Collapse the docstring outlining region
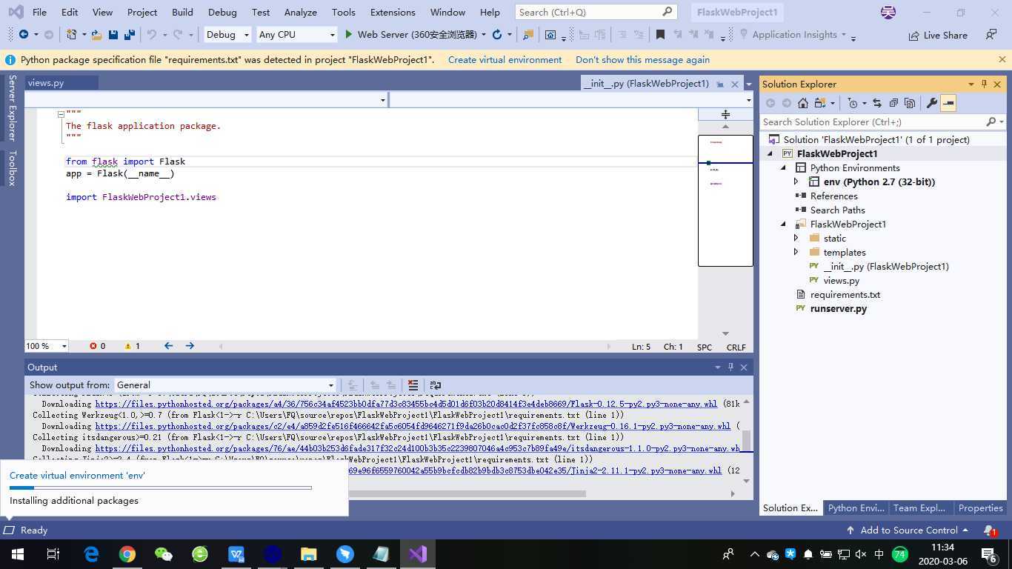The height and width of the screenshot is (569, 1012). [x=61, y=114]
